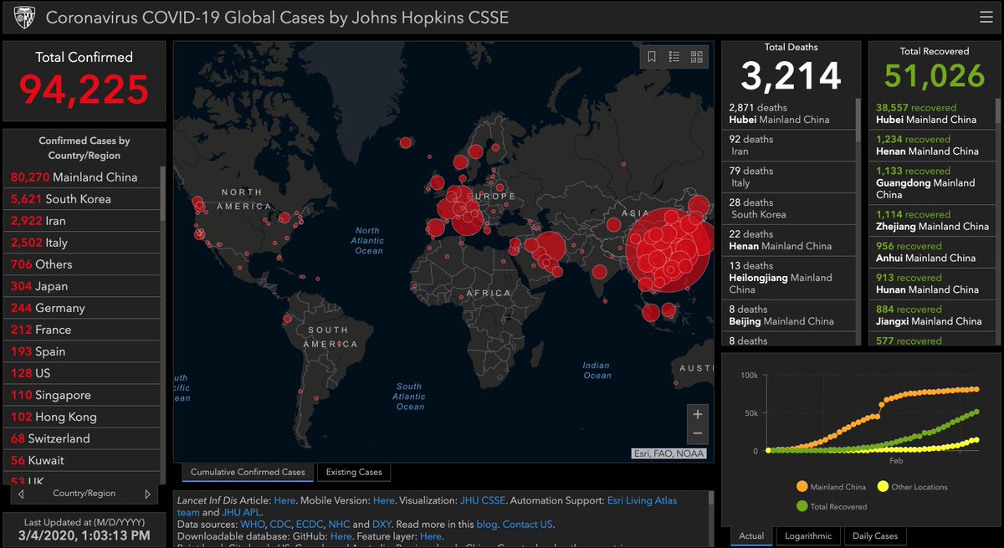Image resolution: width=1004 pixels, height=548 pixels.
Task: Click 79 deaths Italy entry
Action: point(788,177)
